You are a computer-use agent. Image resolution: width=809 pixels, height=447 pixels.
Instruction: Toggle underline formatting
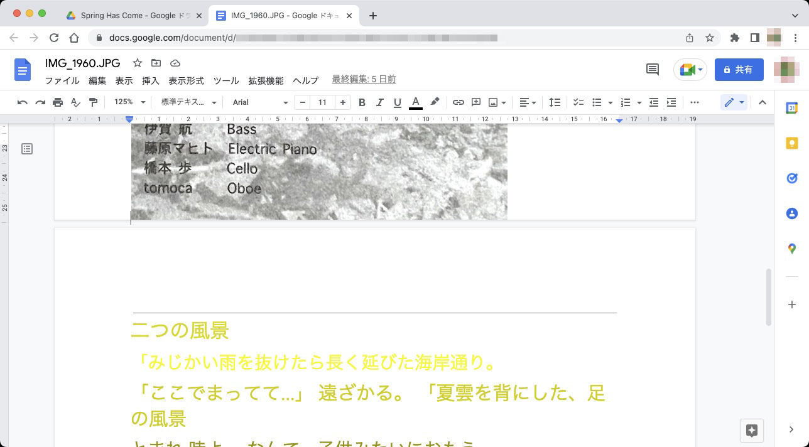point(397,102)
